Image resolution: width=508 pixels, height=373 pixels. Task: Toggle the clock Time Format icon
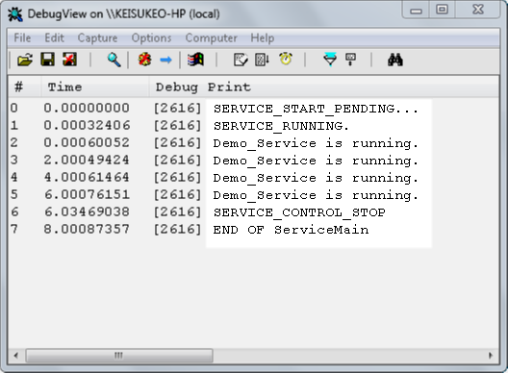[x=286, y=59]
